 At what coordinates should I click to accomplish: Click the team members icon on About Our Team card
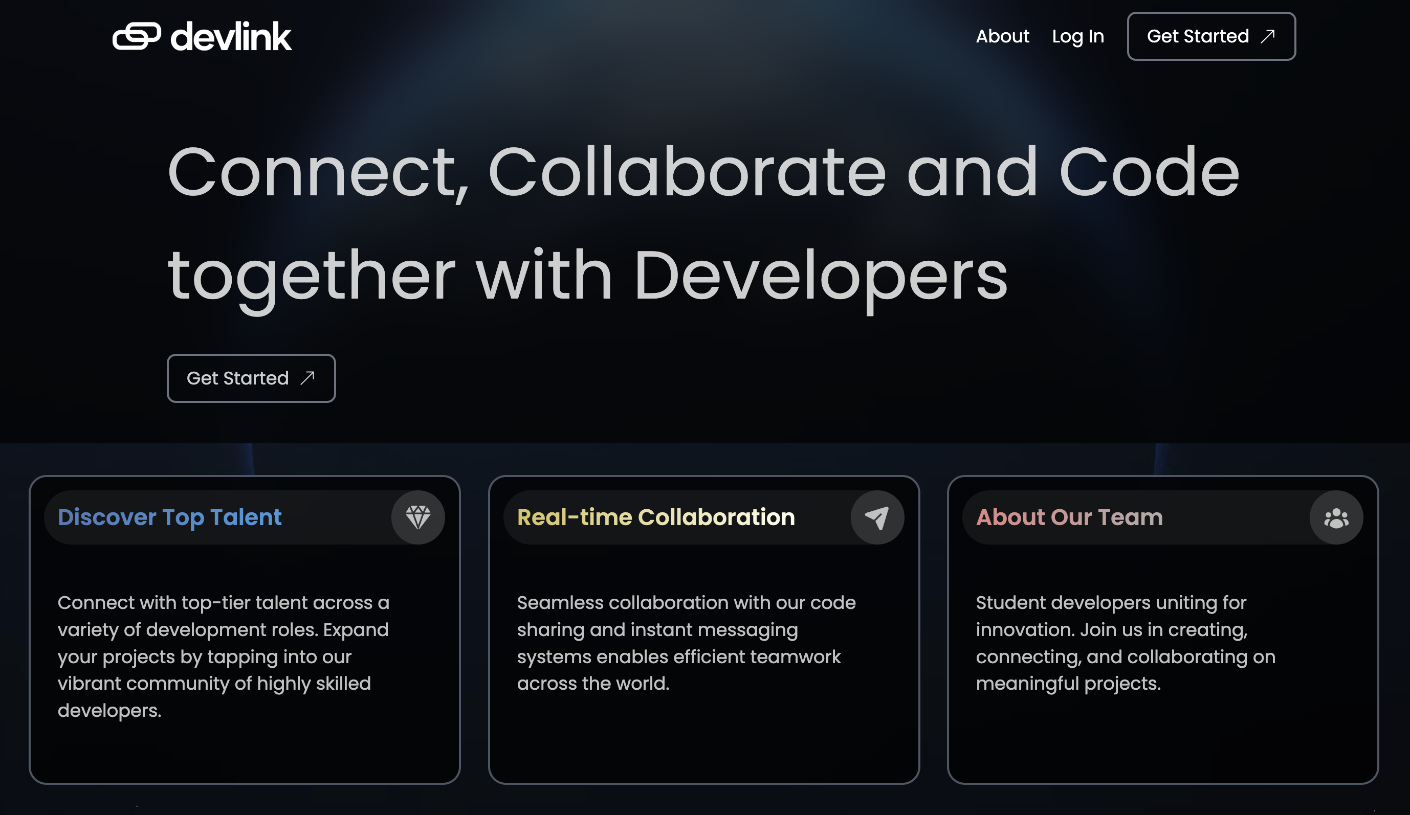click(1336, 517)
